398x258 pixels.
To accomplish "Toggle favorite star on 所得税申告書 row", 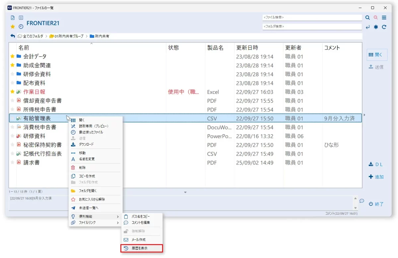I will (13, 109).
